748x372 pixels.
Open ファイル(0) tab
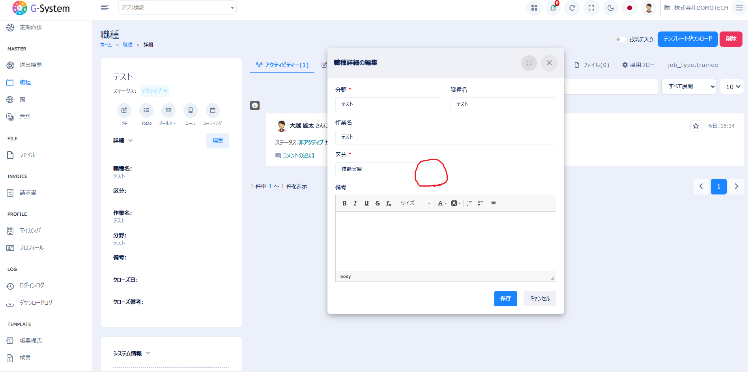592,65
